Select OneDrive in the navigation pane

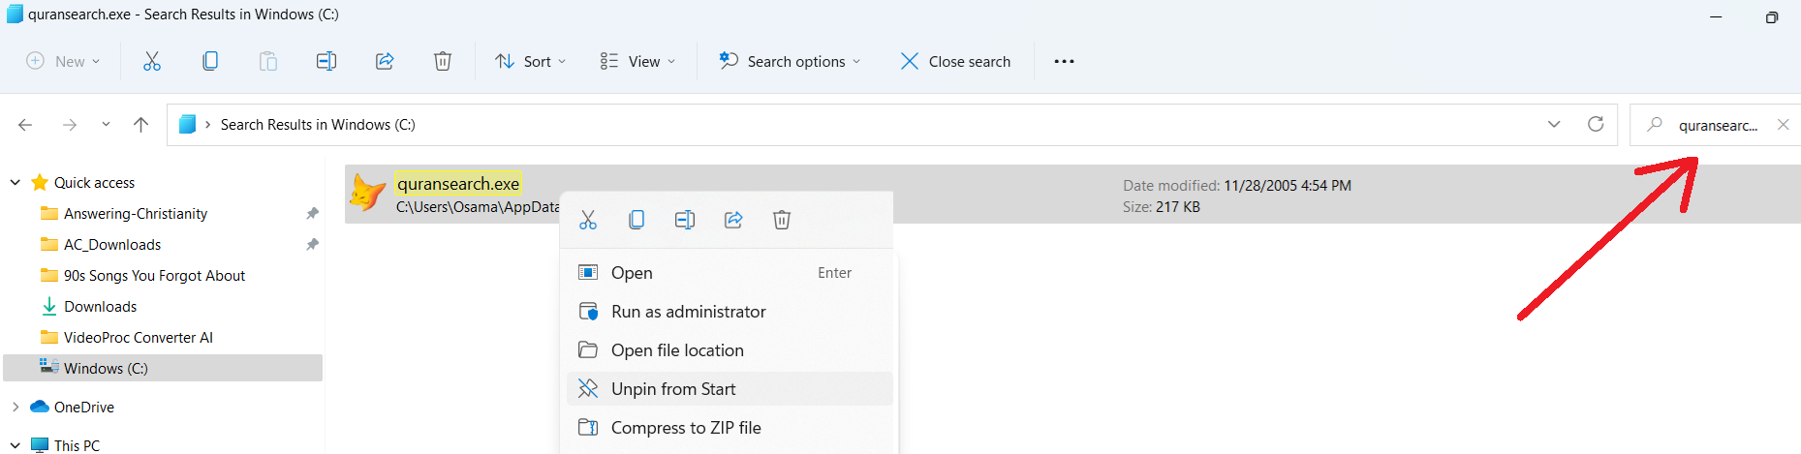[x=83, y=408]
